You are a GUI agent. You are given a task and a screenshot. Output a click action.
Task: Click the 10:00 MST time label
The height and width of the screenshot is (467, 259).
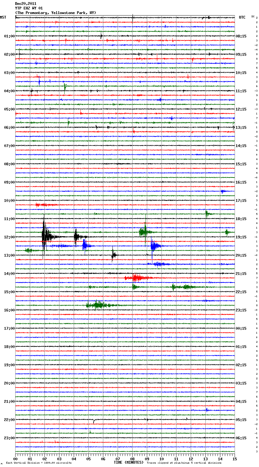[9, 201]
